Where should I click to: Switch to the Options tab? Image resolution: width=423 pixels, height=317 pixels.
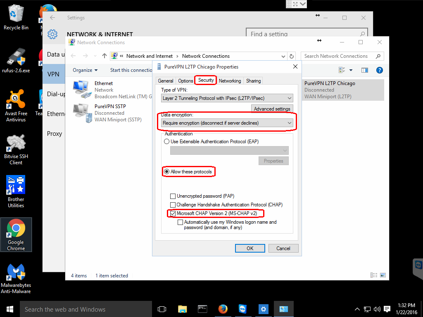tap(185, 81)
